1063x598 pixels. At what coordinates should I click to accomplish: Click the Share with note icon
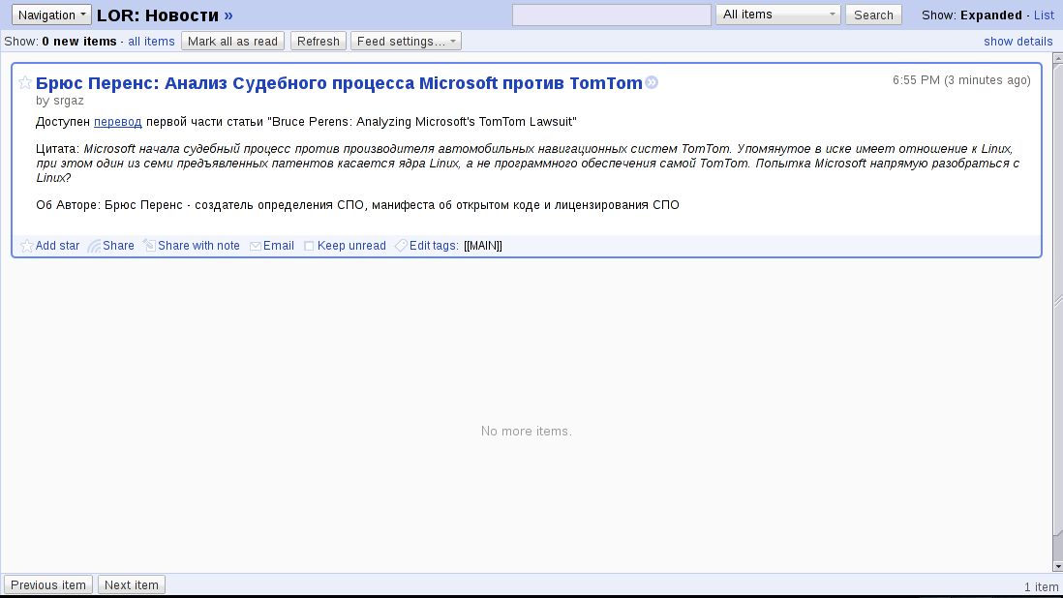click(x=149, y=246)
